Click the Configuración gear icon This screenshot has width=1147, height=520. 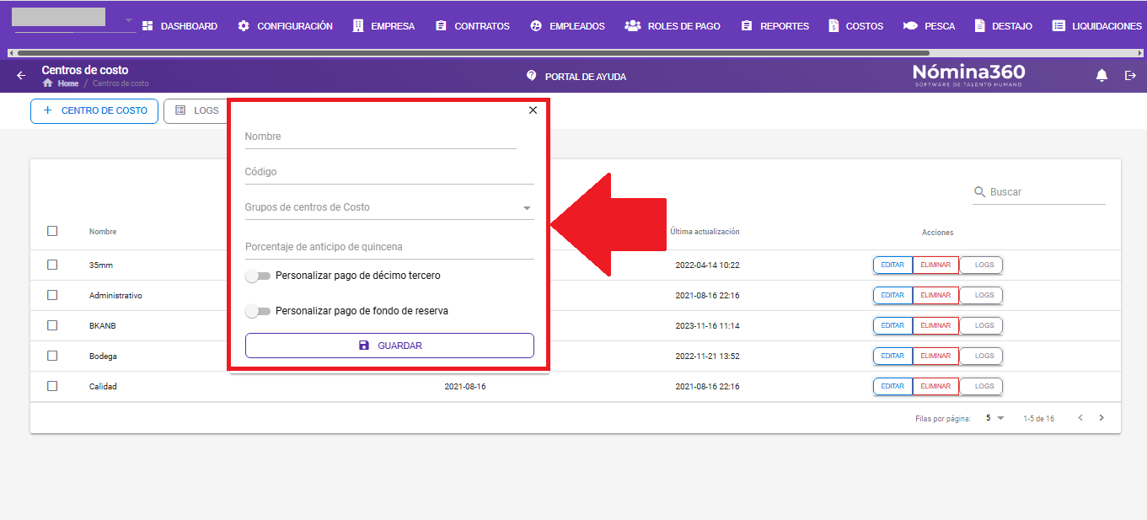(x=244, y=26)
